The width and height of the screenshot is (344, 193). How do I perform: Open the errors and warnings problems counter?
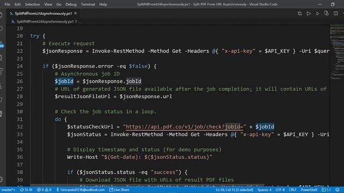(x=44, y=190)
